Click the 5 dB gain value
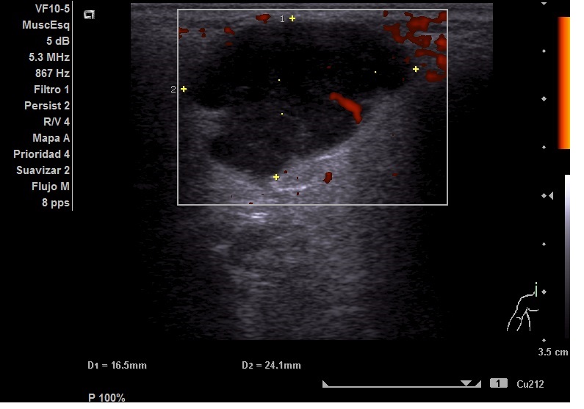The image size is (584, 409). point(58,41)
